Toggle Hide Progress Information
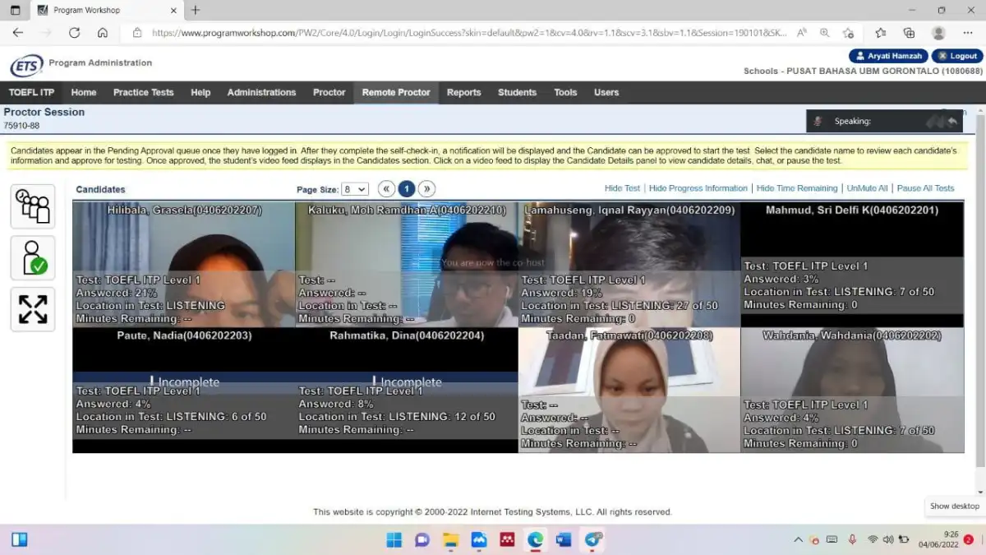The height and width of the screenshot is (555, 986). point(698,187)
